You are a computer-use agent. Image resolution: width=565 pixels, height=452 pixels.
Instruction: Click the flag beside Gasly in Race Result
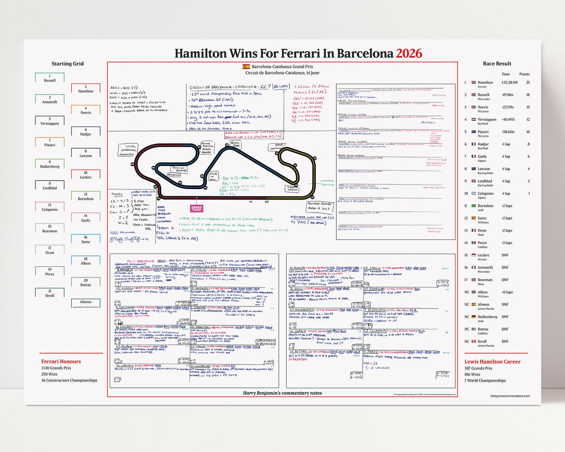click(474, 156)
